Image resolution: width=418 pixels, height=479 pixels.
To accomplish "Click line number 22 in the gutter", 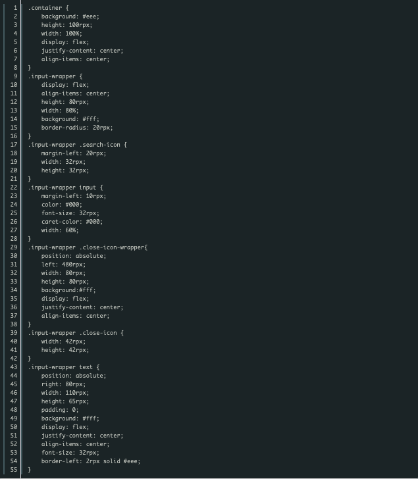I will pyautogui.click(x=14, y=188).
